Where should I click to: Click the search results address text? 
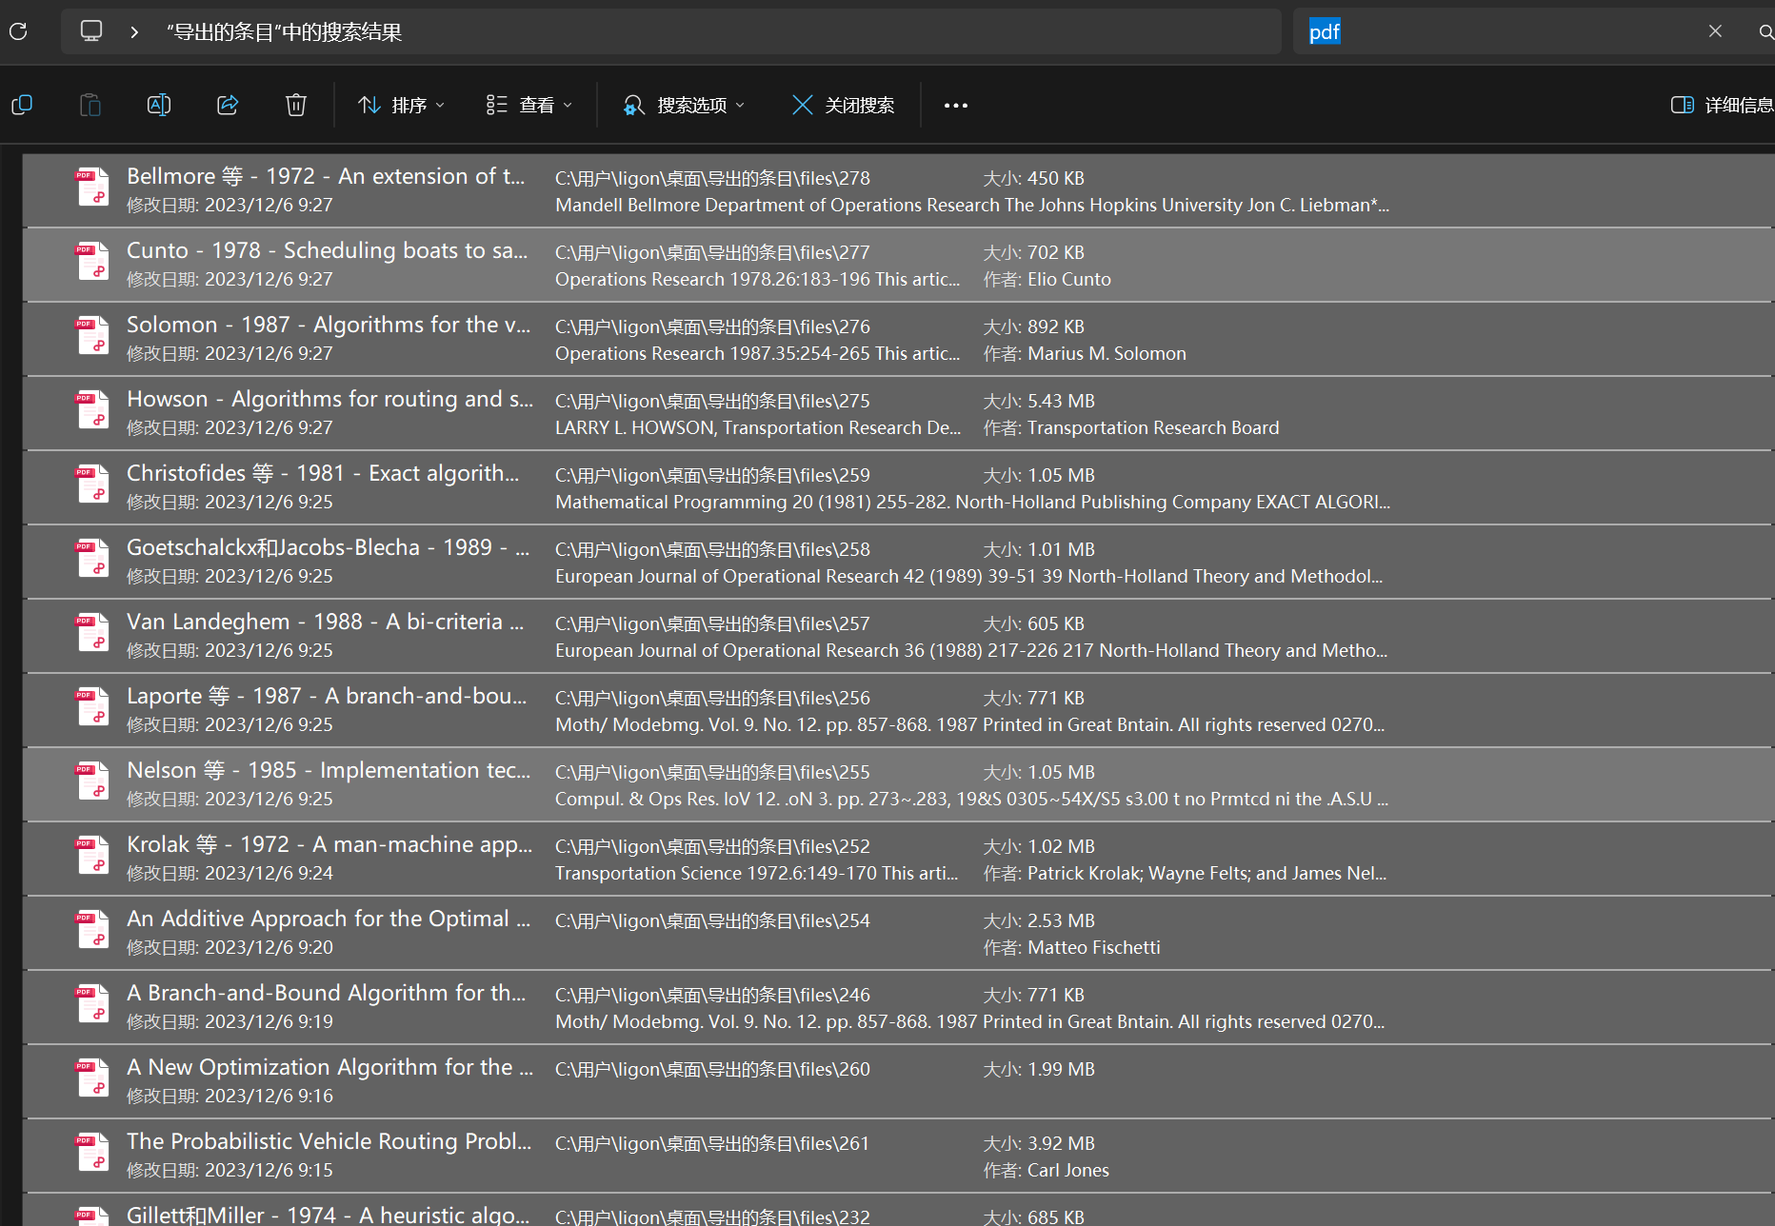(284, 32)
